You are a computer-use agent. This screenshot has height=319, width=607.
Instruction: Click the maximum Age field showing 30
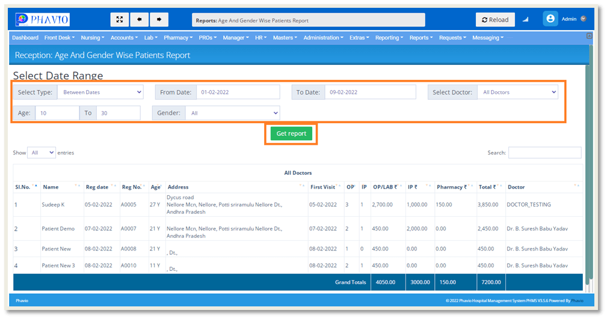[x=118, y=113]
